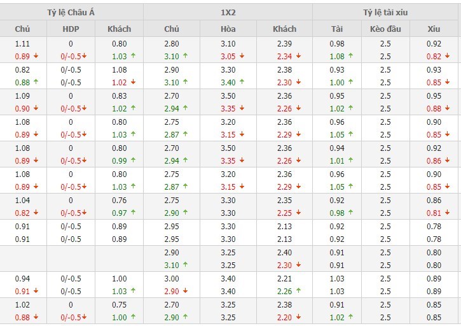Click the up arrow next to green 2.26
The width and height of the screenshot is (461, 326).
(298, 291)
